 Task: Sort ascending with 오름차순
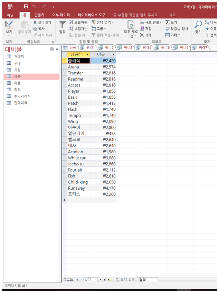click(78, 22)
